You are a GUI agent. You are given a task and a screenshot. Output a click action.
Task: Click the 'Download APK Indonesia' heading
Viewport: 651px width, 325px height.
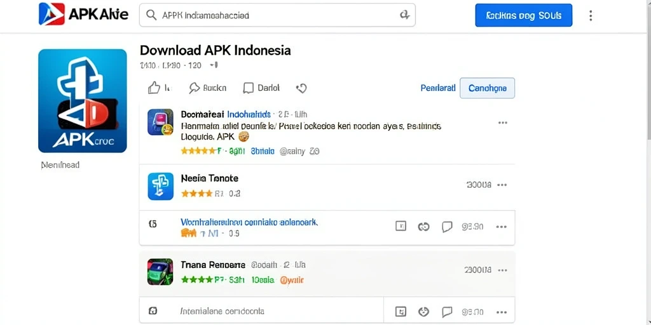(215, 51)
